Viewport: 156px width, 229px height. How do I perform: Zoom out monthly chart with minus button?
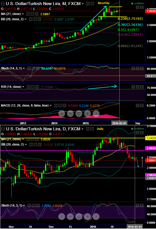[x=70, y=113]
